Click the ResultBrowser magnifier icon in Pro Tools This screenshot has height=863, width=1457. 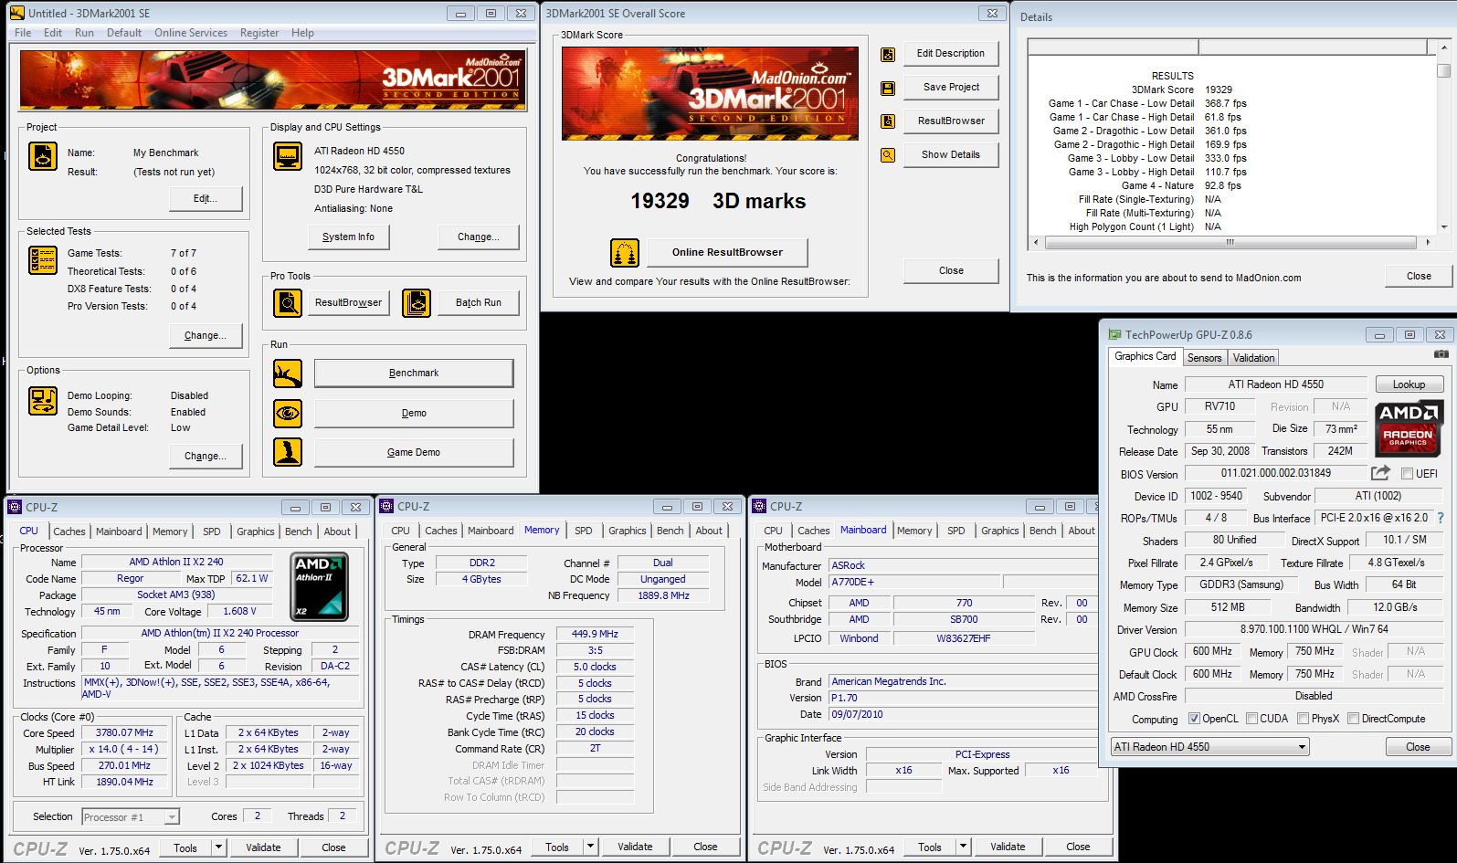(288, 302)
